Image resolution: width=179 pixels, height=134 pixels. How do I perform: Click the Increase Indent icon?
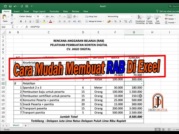(x=79, y=21)
